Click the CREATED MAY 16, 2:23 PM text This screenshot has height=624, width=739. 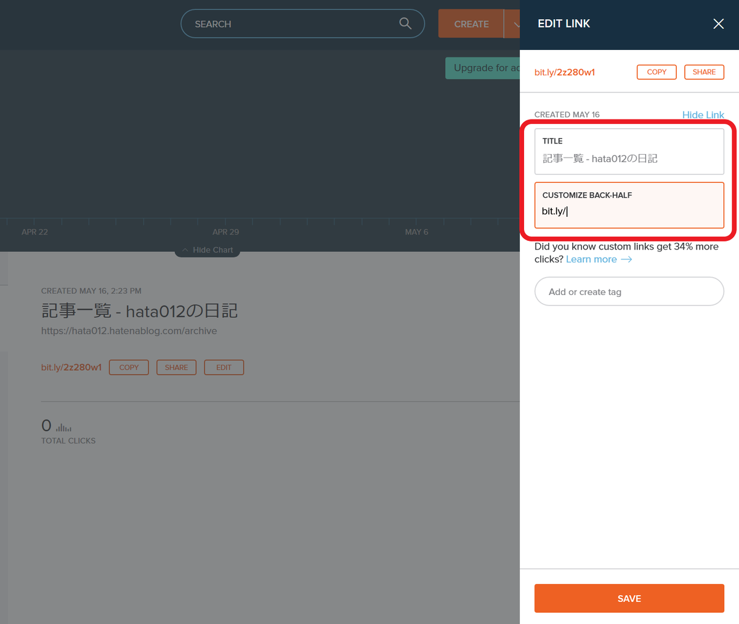point(91,291)
